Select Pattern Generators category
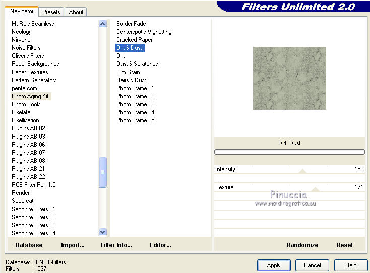 coord(34,80)
